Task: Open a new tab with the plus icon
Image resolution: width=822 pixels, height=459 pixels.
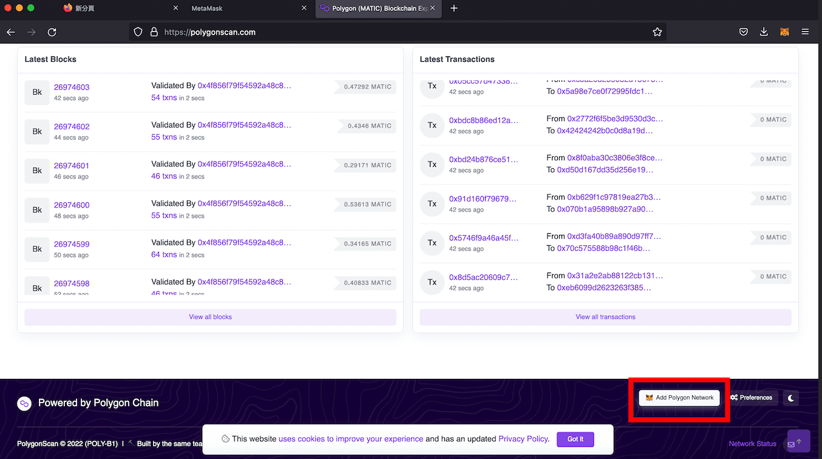Action: pyautogui.click(x=454, y=8)
